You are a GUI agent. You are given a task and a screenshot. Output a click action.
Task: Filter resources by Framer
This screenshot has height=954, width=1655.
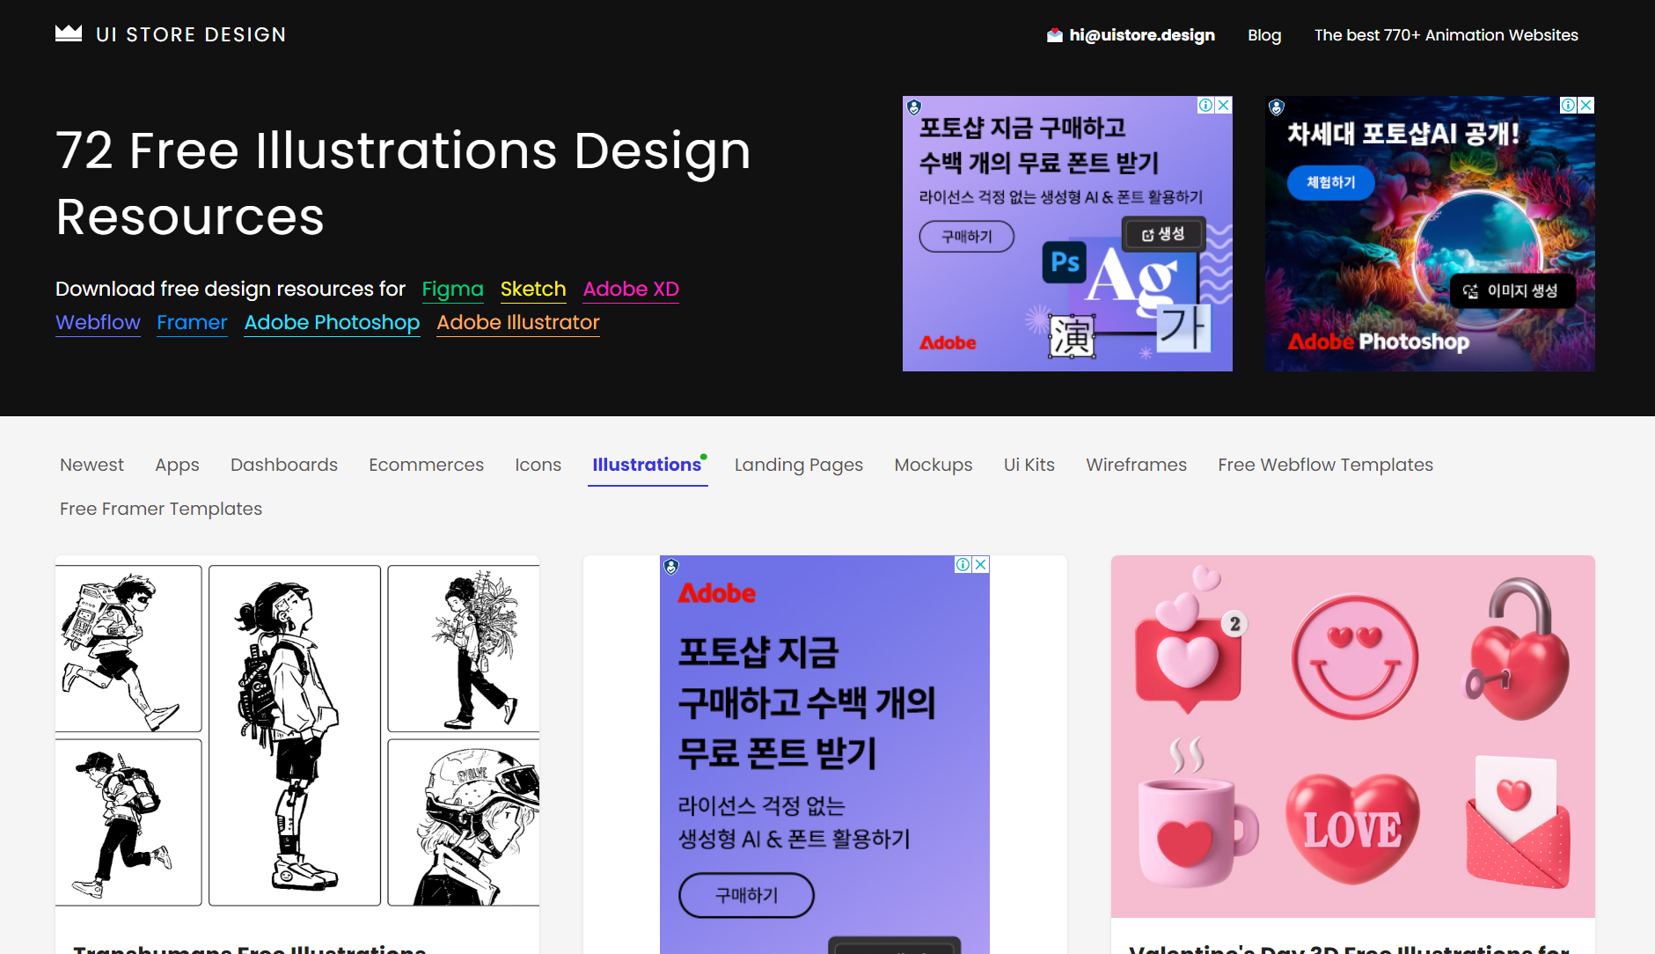tap(192, 323)
